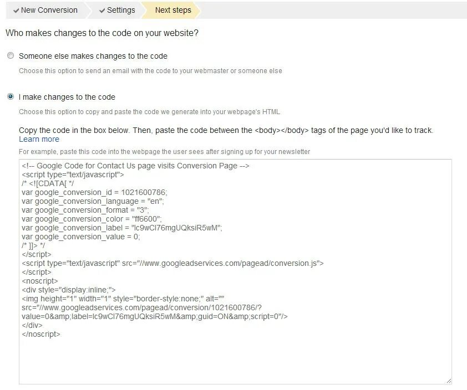This screenshot has height=390, width=467.
Task: Click the google_conversion_label line in the code
Action: click(122, 228)
